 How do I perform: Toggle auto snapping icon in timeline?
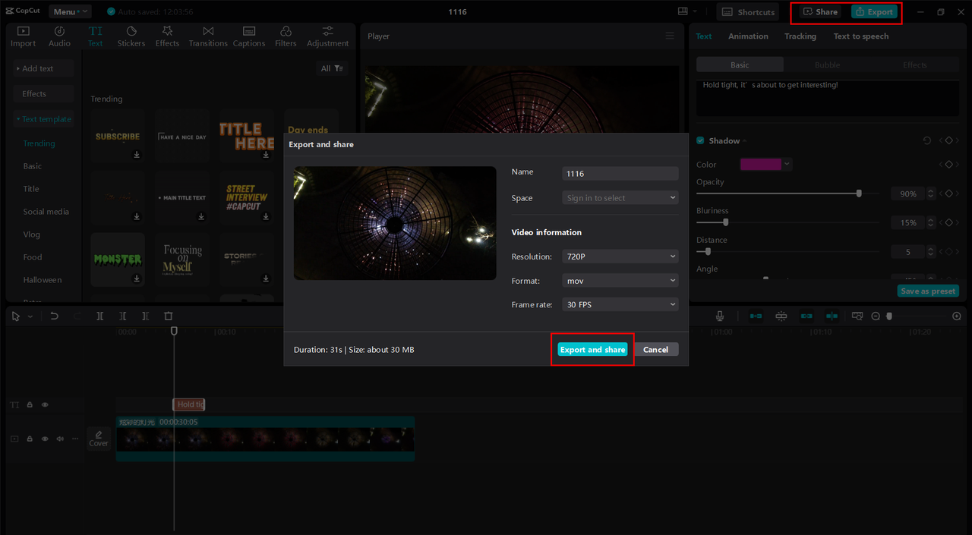coord(781,316)
